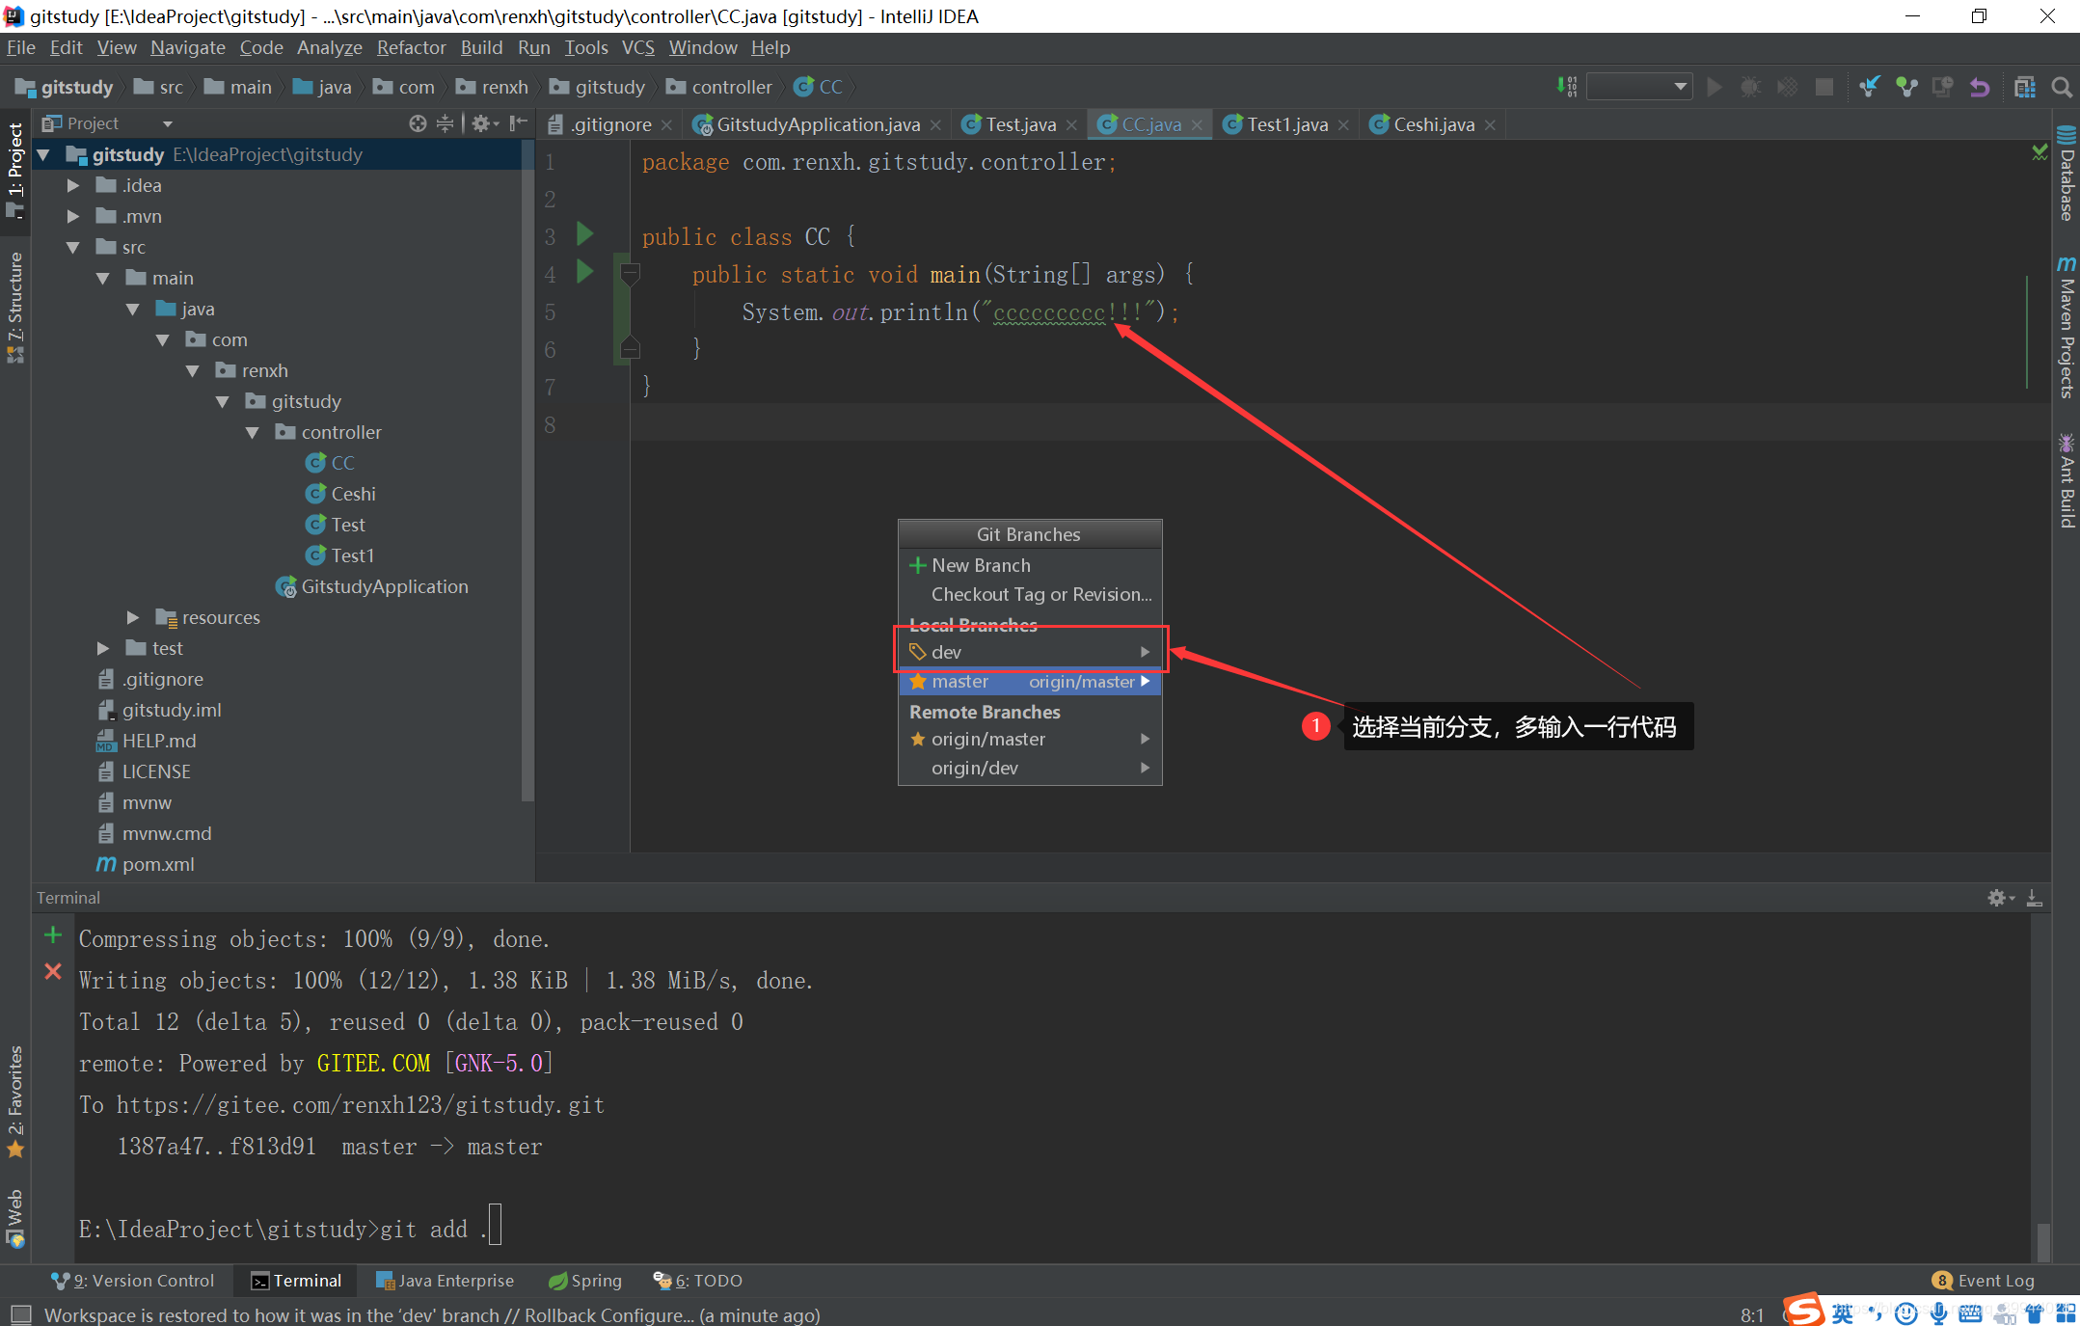This screenshot has height=1326, width=2080.
Task: Open the Project view type dropdown
Action: click(168, 123)
